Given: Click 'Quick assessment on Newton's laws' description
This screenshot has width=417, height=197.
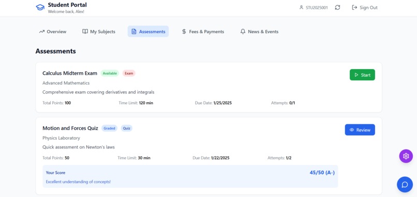Looking at the screenshot, I should pos(79,147).
